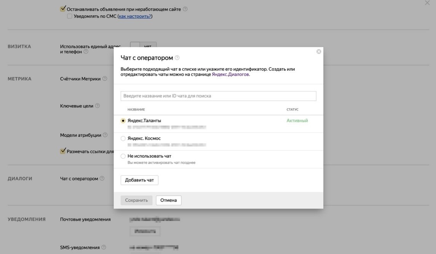This screenshot has width=436, height=254.
Task: Click the Почтовые уведомления label
Action: click(x=85, y=219)
